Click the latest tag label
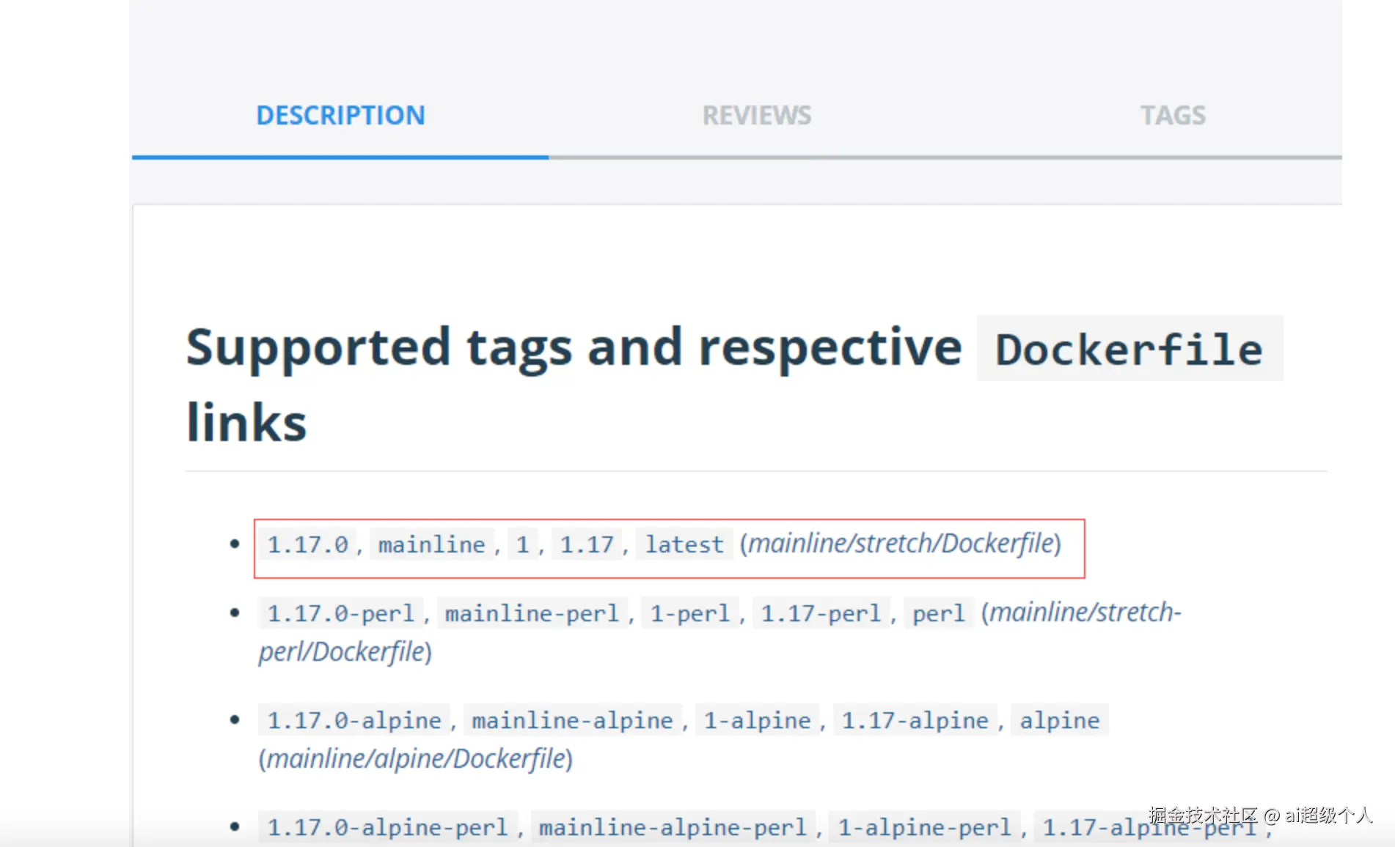This screenshot has width=1395, height=847. [x=684, y=544]
